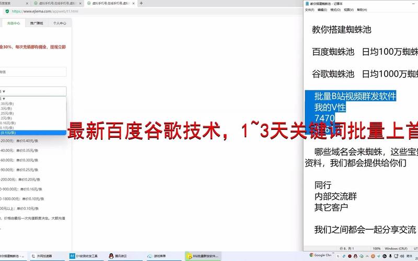
Task: Click the 教你搭建蜘蛛池 heading line in Notepad
Action: [x=342, y=30]
